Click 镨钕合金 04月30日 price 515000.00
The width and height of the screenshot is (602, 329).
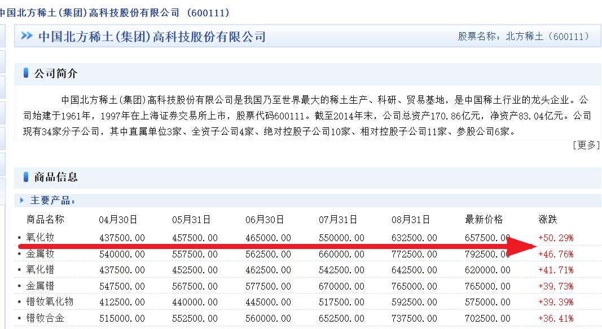[x=122, y=319]
